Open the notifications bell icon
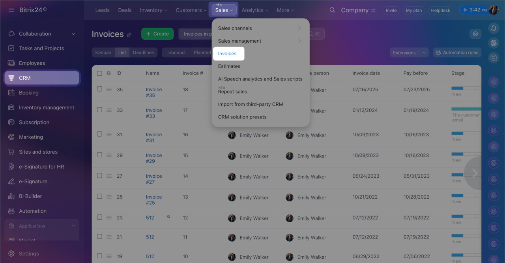 [493, 28]
